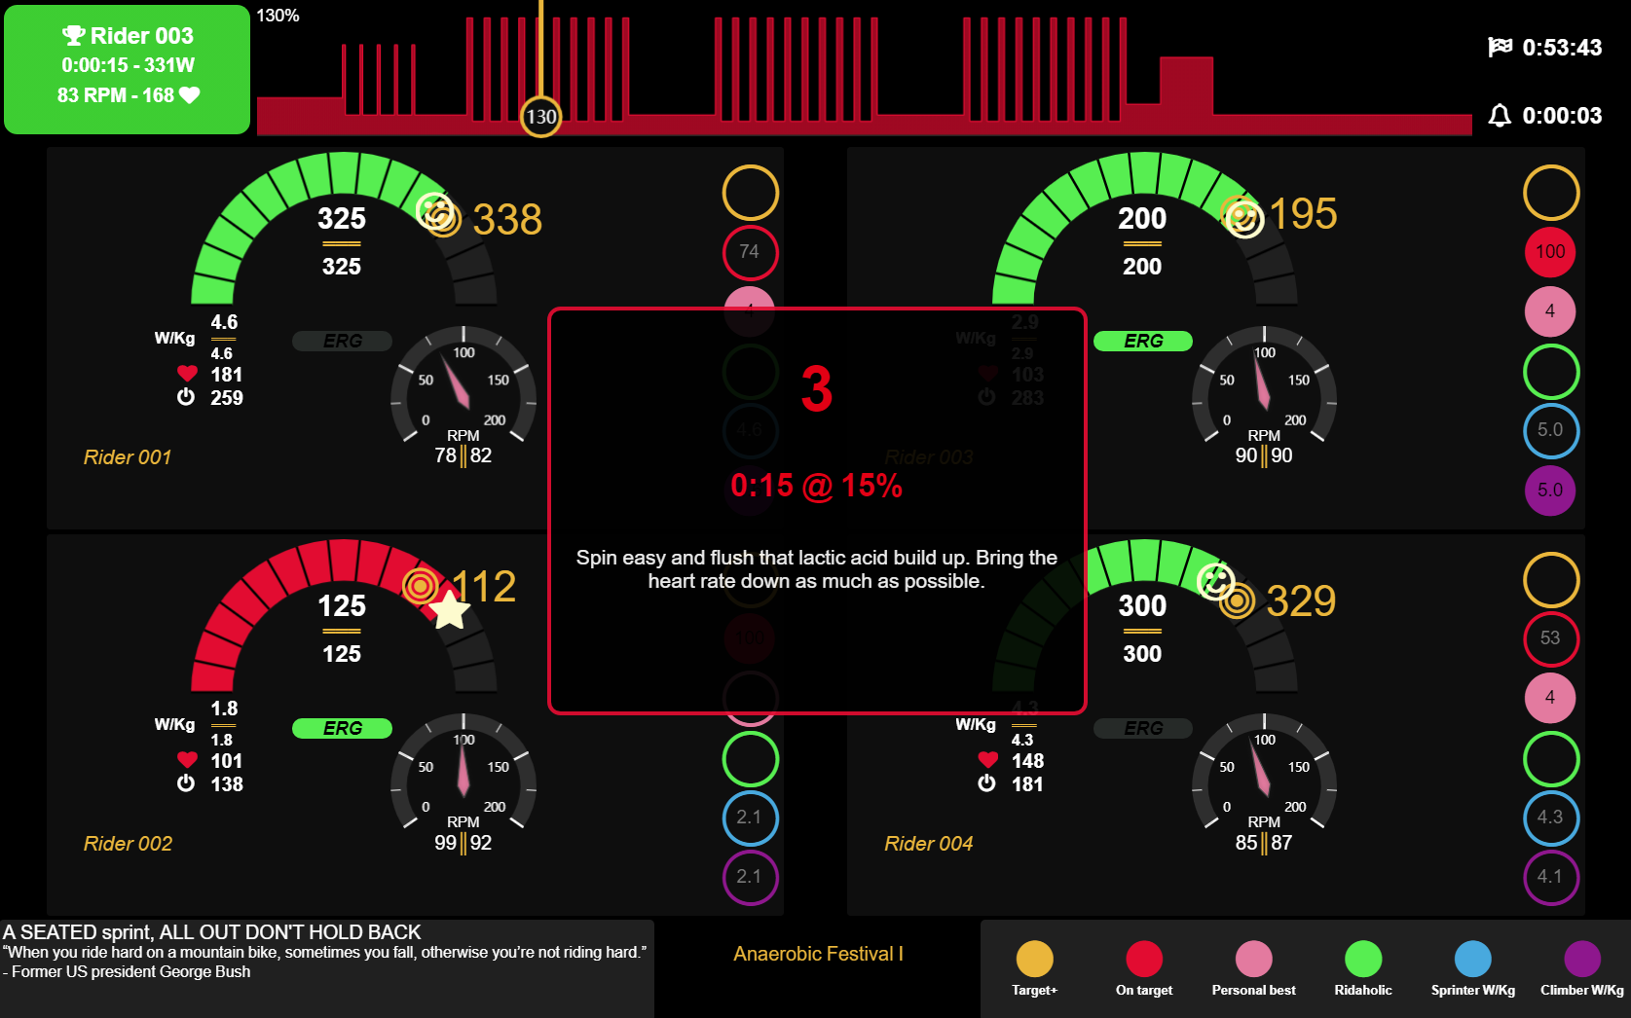The width and height of the screenshot is (1631, 1018).
Task: Click the Sprinter W/Kg blue legend swatch
Action: tap(1473, 959)
